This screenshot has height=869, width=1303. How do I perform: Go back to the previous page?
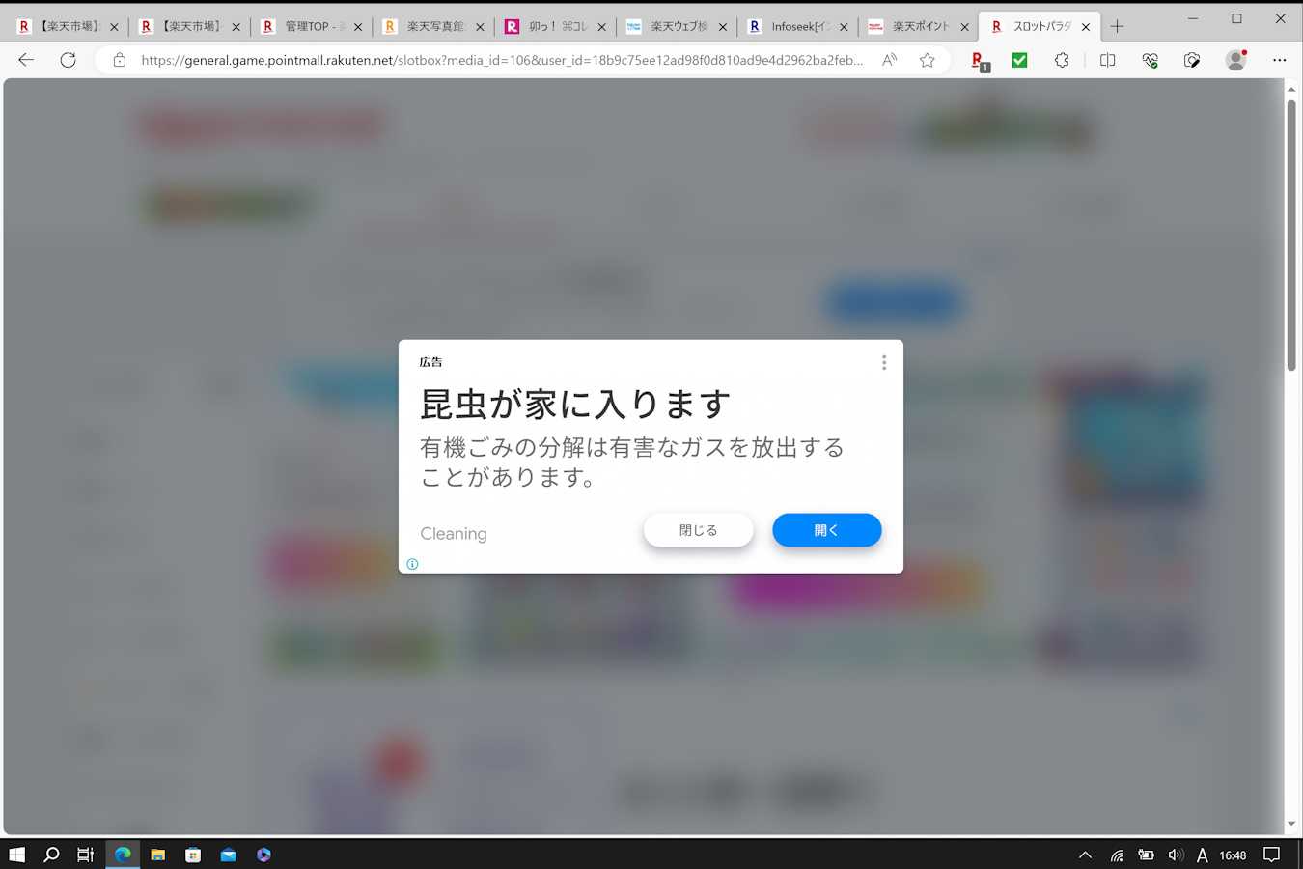click(26, 60)
